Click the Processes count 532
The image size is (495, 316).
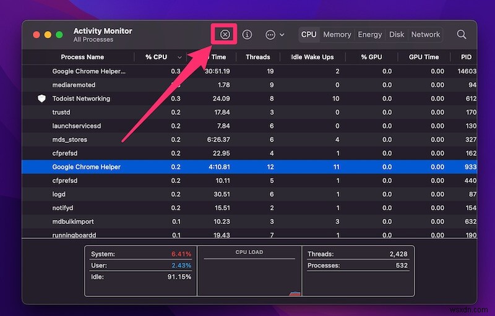(x=402, y=265)
